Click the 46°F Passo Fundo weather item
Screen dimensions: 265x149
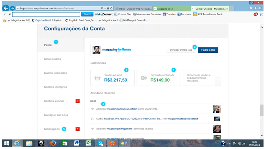[208, 14]
